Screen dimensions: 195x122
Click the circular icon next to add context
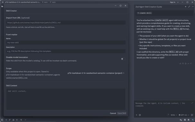point(140,115)
